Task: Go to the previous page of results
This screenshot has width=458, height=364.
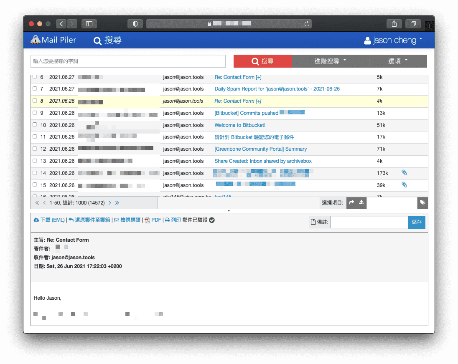Action: (44, 203)
